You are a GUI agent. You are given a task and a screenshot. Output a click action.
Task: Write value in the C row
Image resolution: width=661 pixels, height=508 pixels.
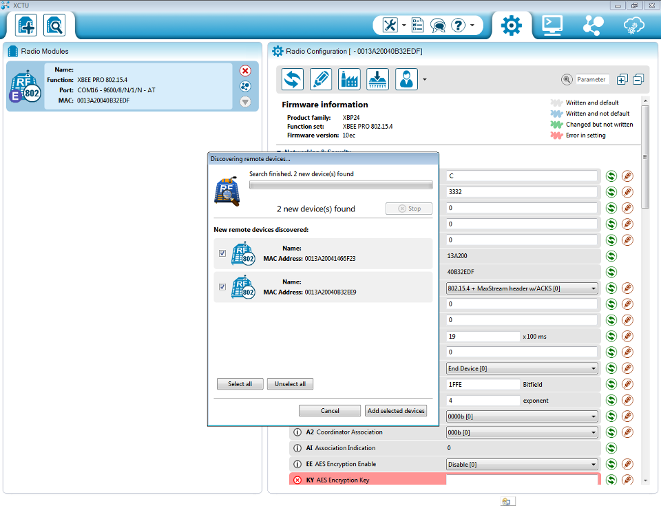pos(628,176)
